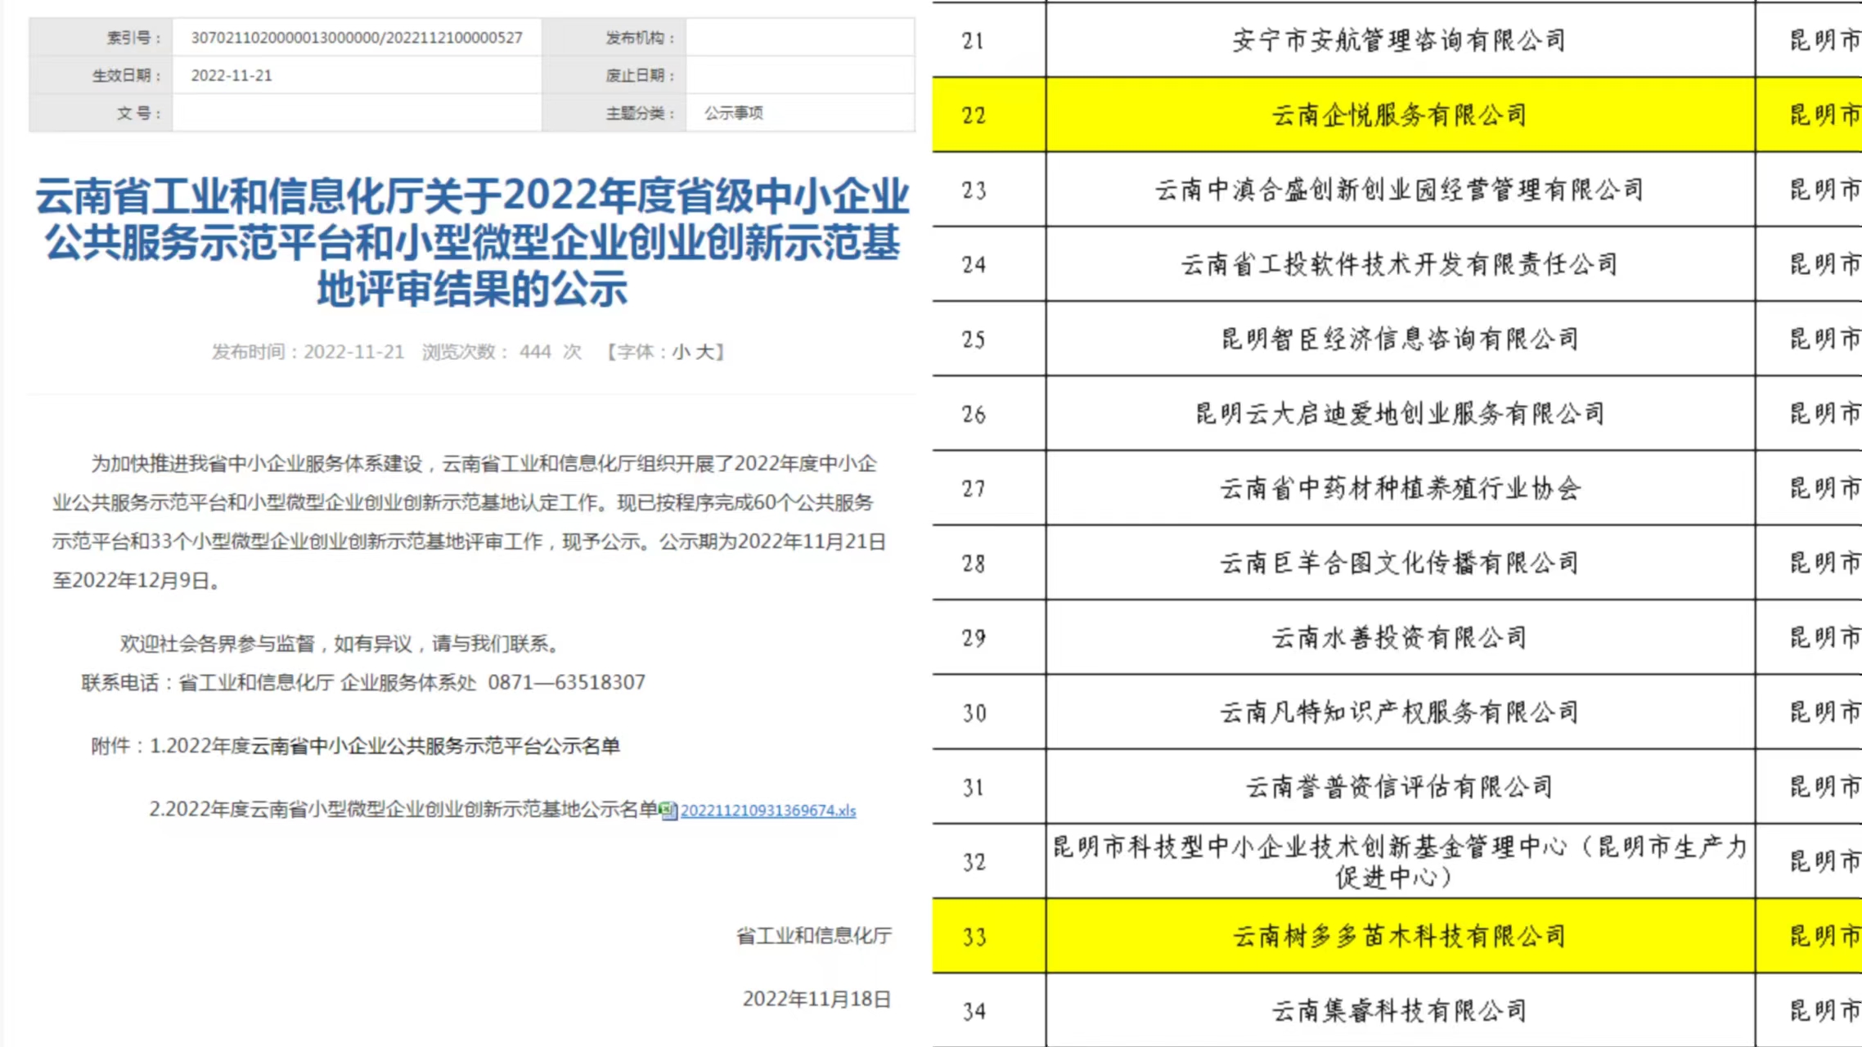Click attachment 1 public service platform list text
The width and height of the screenshot is (1862, 1047).
point(385,746)
